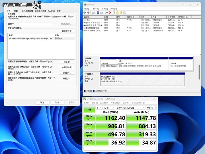Run the SEQ1M Q1T1 test
The height and width of the screenshot is (154, 205).
89,126
